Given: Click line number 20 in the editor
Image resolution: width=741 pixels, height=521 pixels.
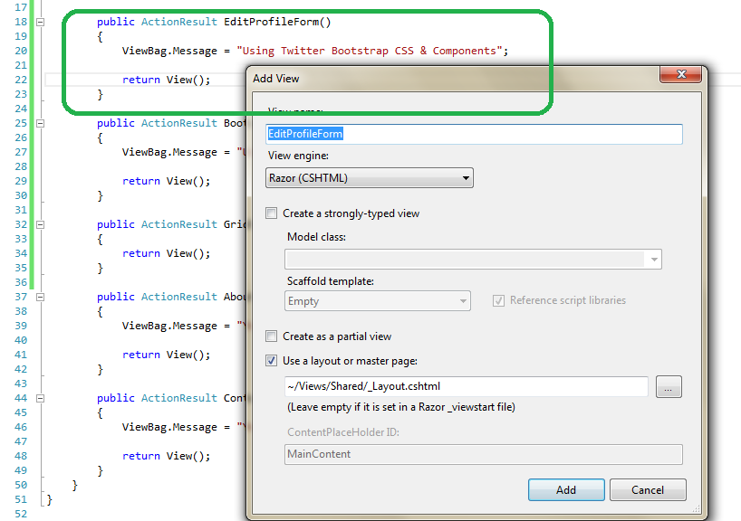Looking at the screenshot, I should [20, 51].
